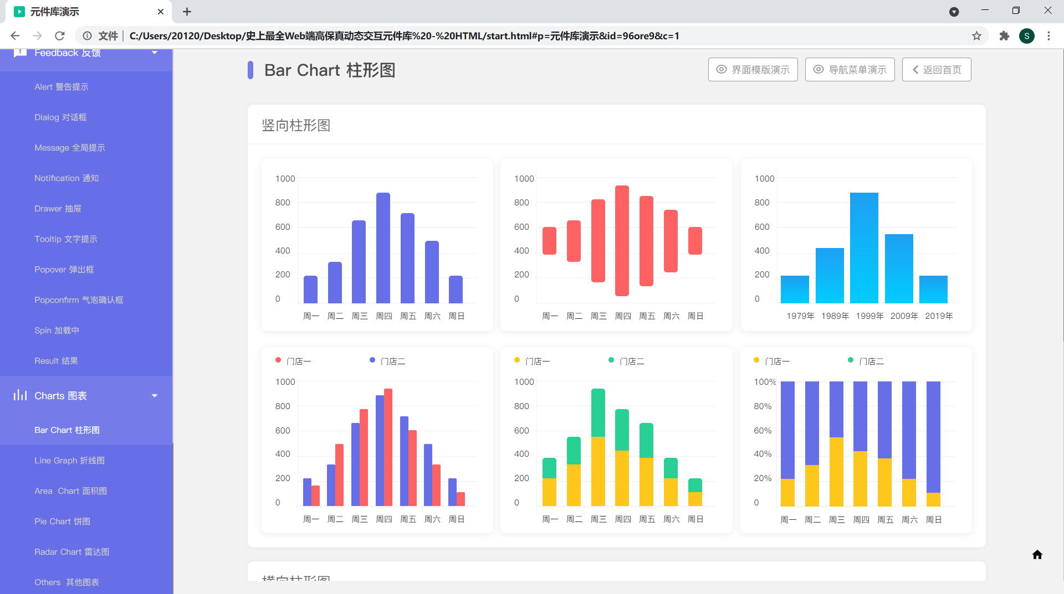The height and width of the screenshot is (594, 1064).
Task: Click the 界面模版演示 button
Action: [x=753, y=70]
